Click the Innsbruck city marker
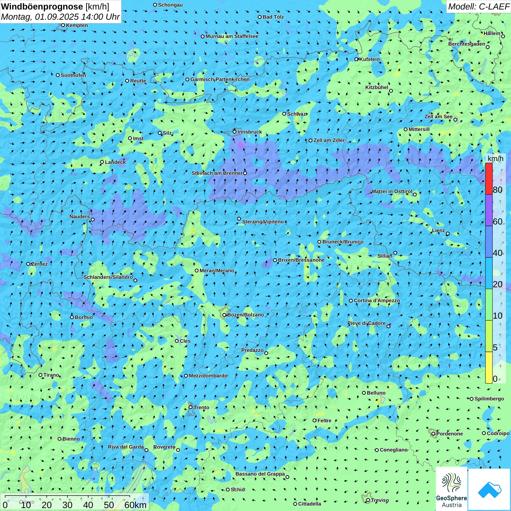 (235, 132)
